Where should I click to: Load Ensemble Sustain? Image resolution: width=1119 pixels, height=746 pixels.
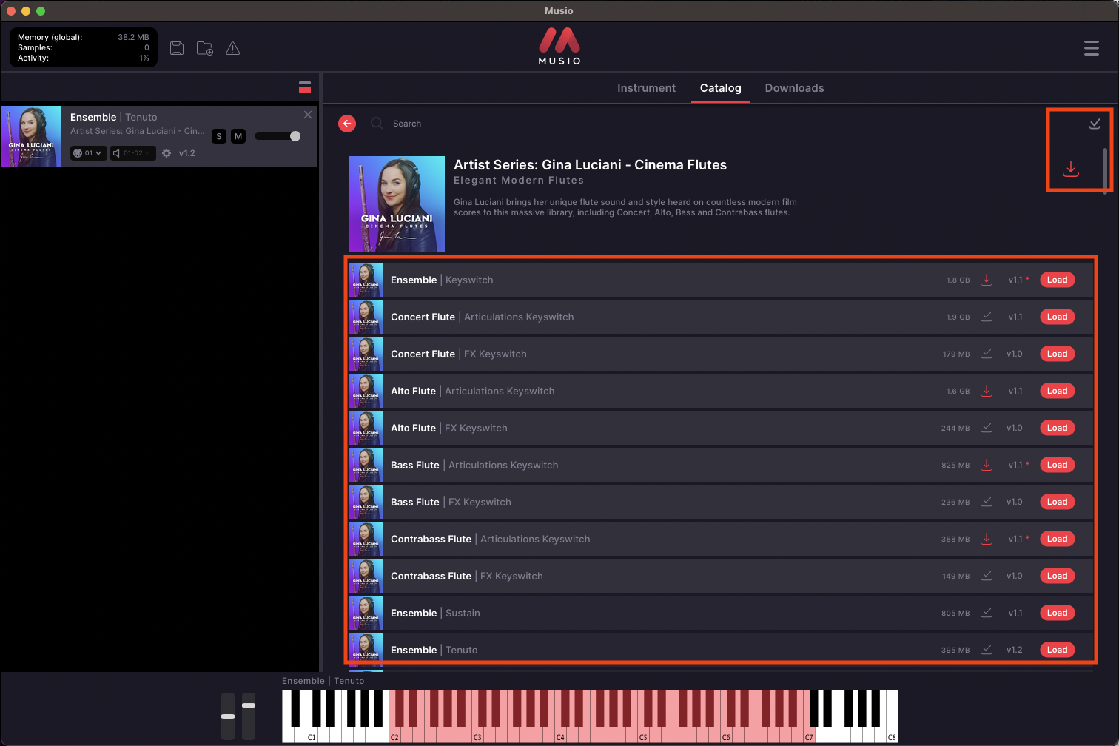coord(1057,613)
